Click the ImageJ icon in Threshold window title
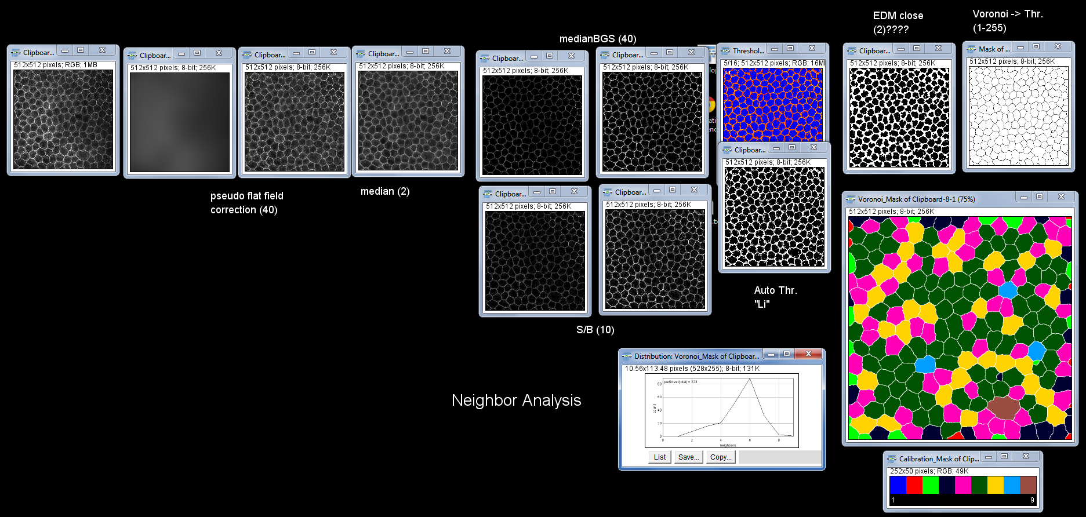This screenshot has width=1086, height=517. [726, 50]
